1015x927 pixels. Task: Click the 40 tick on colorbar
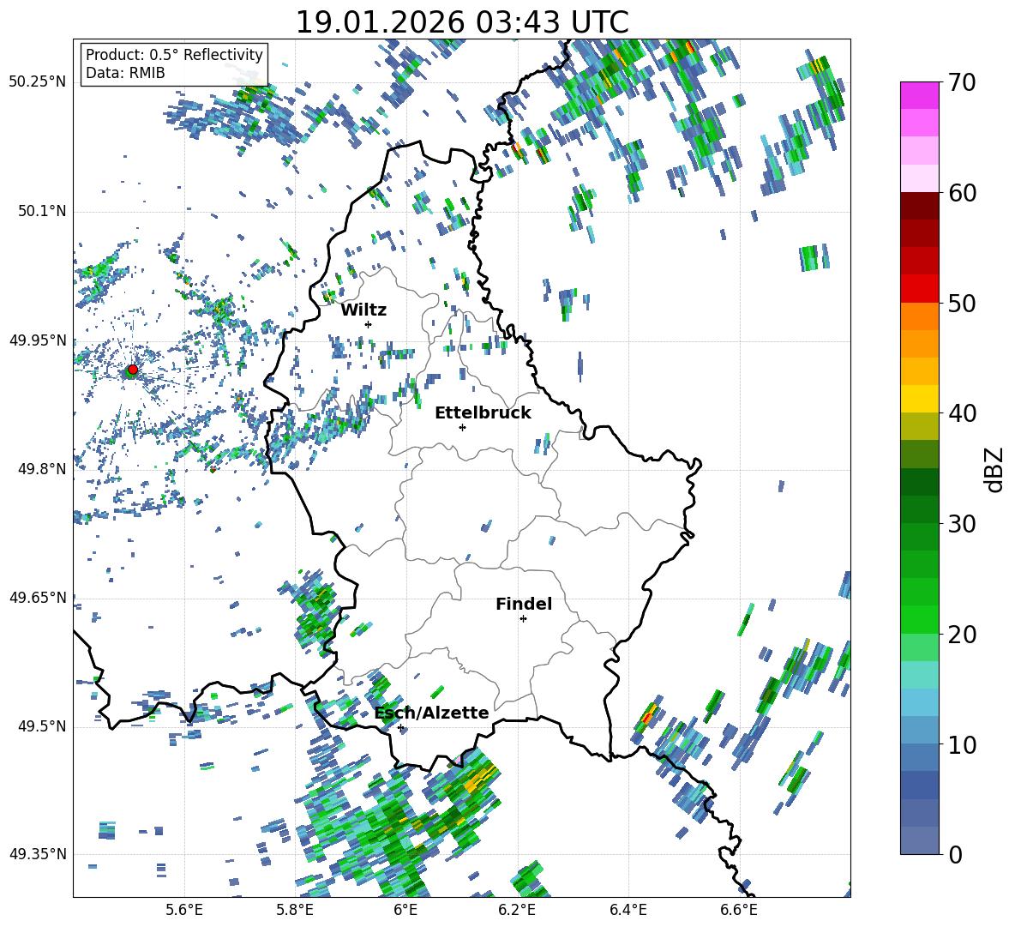click(x=962, y=413)
